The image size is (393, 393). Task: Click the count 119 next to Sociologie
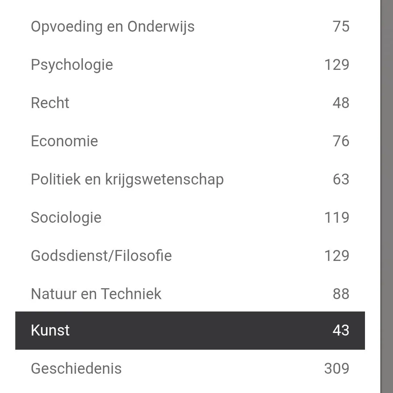337,217
